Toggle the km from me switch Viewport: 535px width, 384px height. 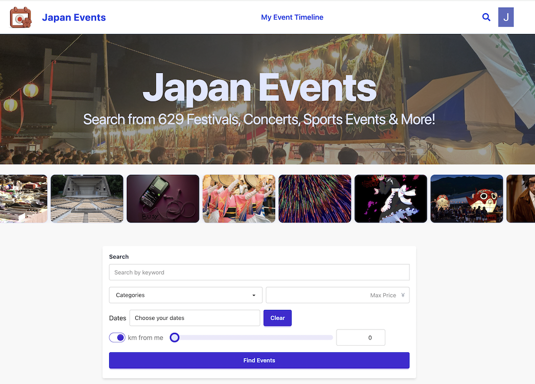pos(117,337)
